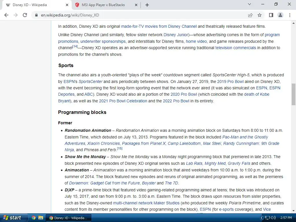Open the Camp Lakebottom link

click(184, 143)
